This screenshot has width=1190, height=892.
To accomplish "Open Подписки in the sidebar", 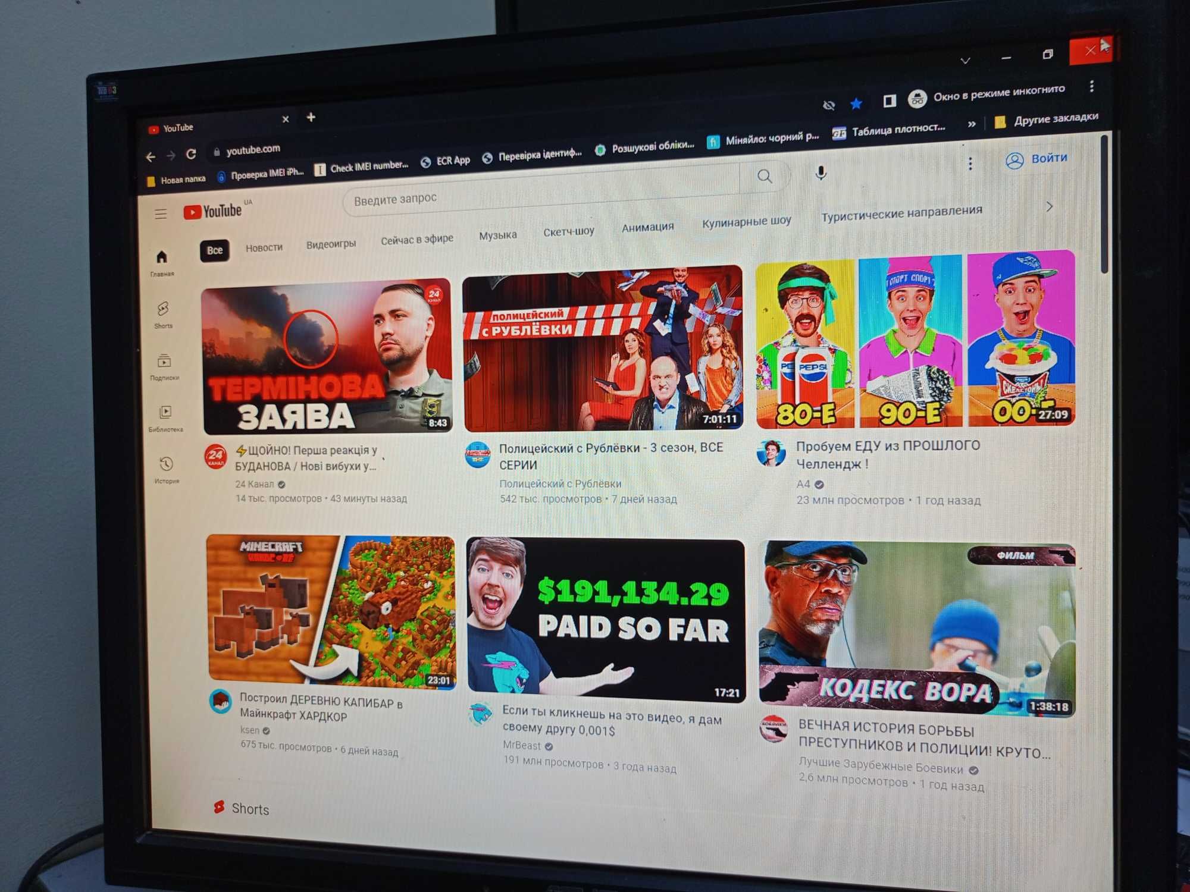I will point(165,367).
